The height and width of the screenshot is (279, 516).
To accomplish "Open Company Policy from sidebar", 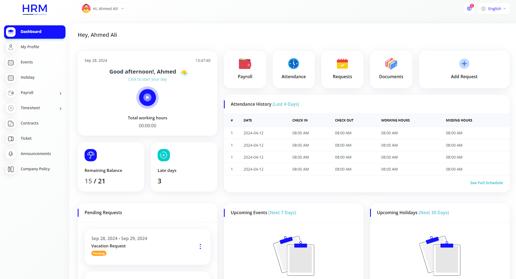I will coord(35,169).
